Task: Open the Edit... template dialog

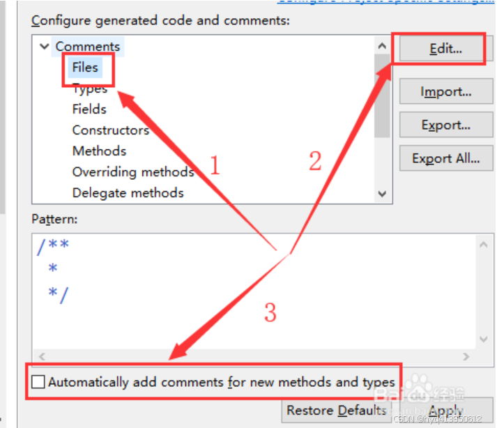Action: point(445,49)
